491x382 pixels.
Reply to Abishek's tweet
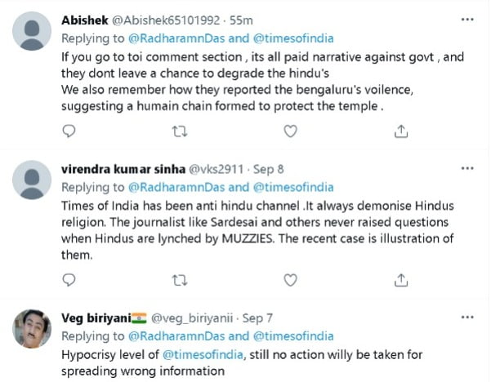point(69,131)
